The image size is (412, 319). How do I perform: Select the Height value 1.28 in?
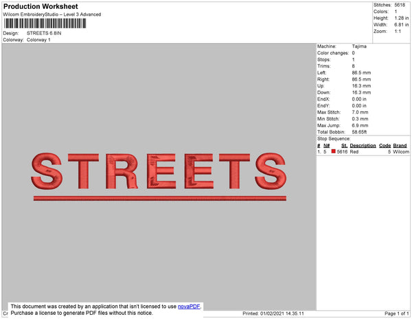pyautogui.click(x=402, y=18)
